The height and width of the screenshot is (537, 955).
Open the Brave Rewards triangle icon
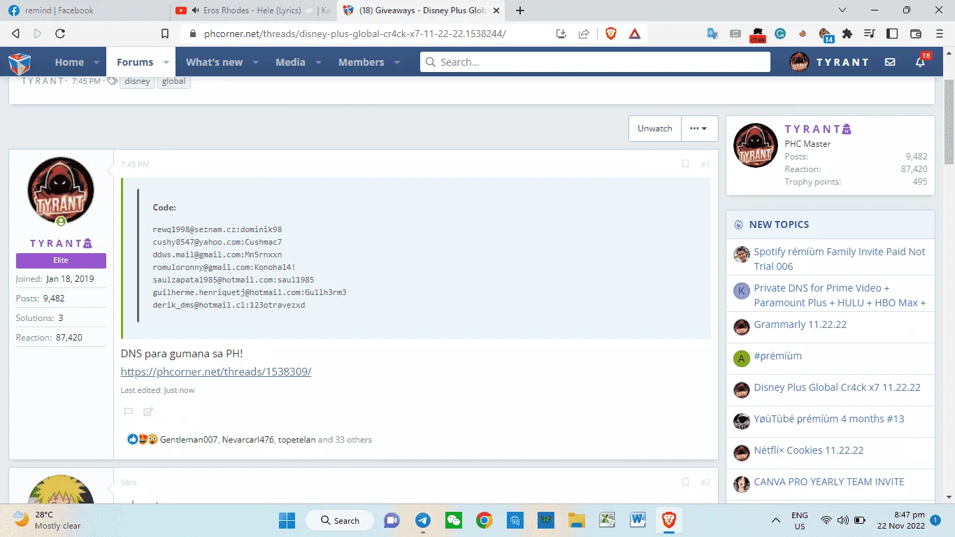coord(634,33)
